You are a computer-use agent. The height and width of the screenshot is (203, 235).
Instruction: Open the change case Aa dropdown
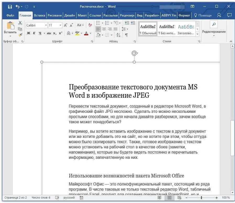point(80,25)
